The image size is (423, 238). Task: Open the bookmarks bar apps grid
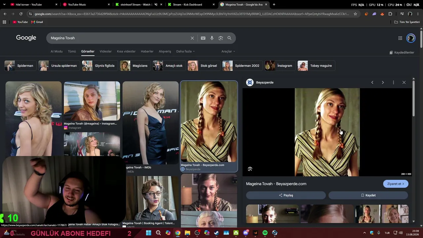4,22
